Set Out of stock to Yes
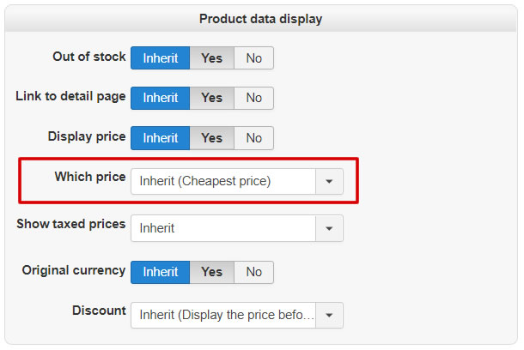The width and height of the screenshot is (524, 350). click(x=211, y=58)
